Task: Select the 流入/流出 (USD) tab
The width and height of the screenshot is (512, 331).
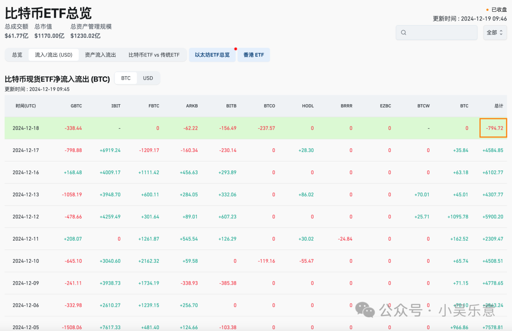Action: click(x=54, y=55)
